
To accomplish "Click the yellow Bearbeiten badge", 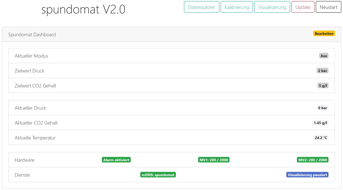I will (324, 34).
